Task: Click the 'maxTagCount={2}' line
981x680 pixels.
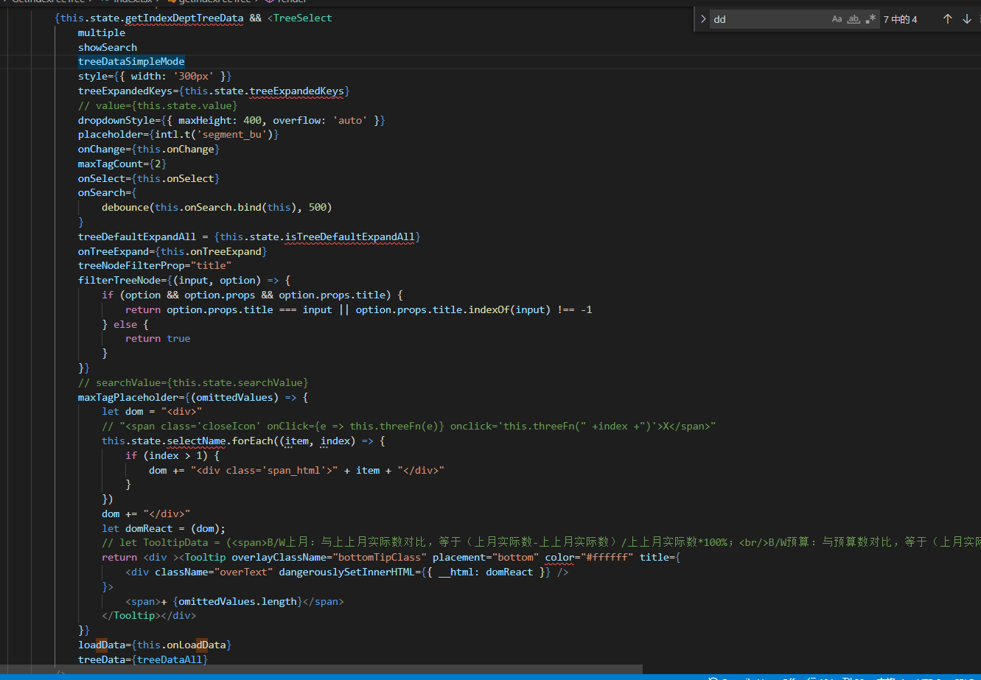Action: (x=122, y=164)
